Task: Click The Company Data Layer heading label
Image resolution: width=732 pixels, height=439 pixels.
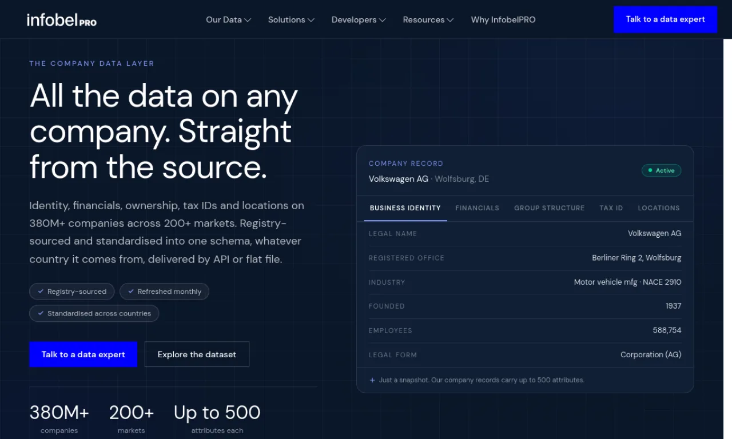Action: (92, 63)
